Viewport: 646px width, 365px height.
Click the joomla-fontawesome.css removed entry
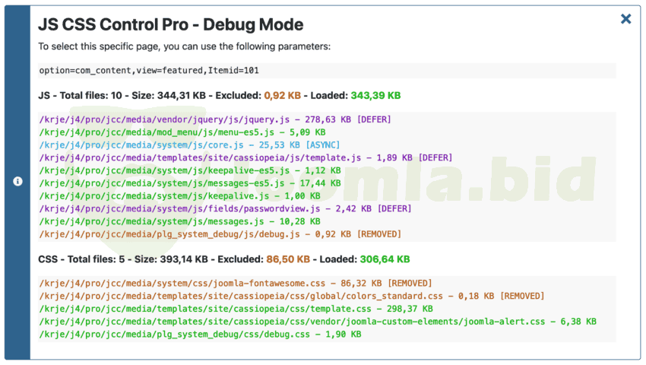pyautogui.click(x=235, y=283)
